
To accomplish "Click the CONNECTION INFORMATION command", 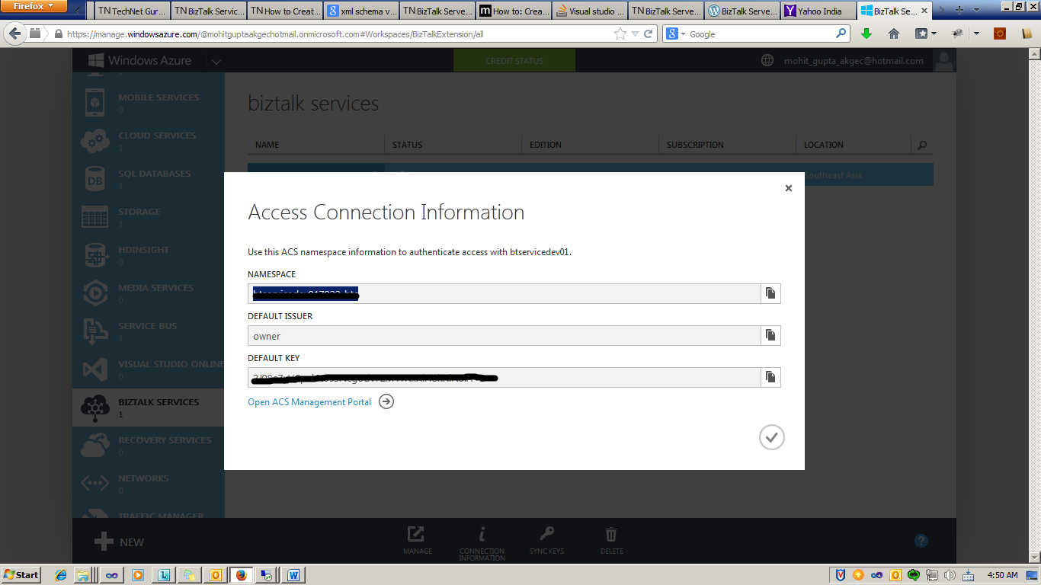I will click(x=482, y=542).
